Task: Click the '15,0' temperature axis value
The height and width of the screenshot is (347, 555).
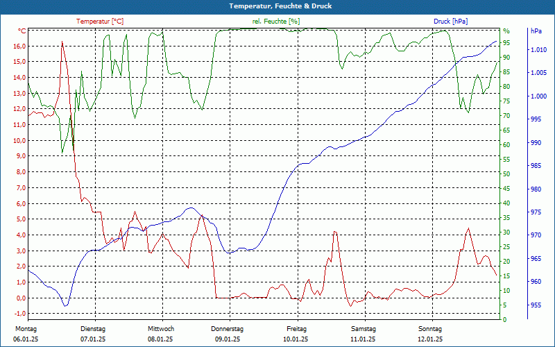Action: (x=19, y=62)
